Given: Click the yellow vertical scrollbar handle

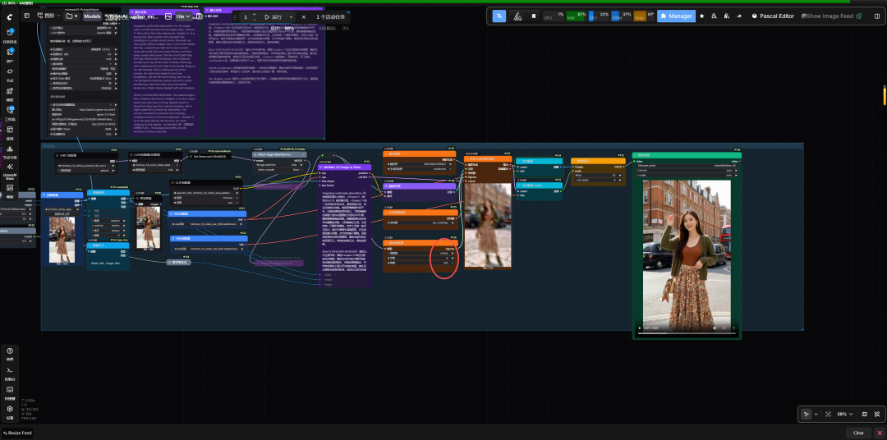Looking at the screenshot, I should click(885, 95).
